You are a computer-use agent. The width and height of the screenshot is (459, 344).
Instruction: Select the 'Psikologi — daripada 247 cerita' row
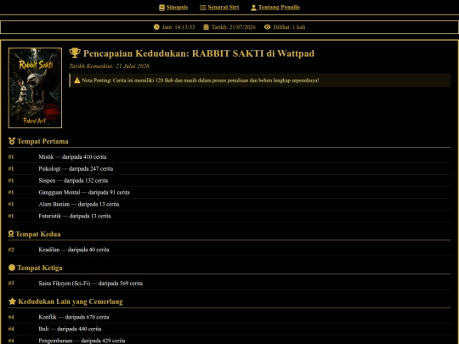pos(229,168)
